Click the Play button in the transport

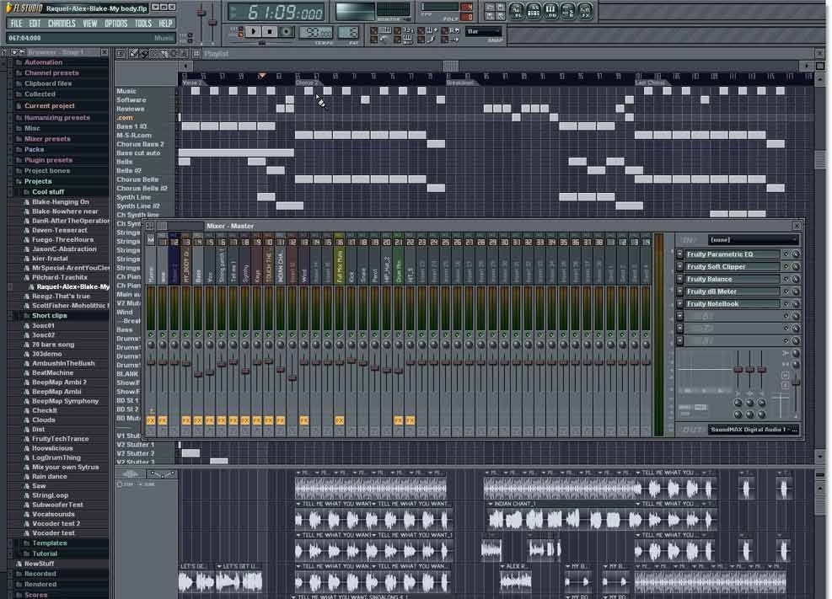(254, 31)
